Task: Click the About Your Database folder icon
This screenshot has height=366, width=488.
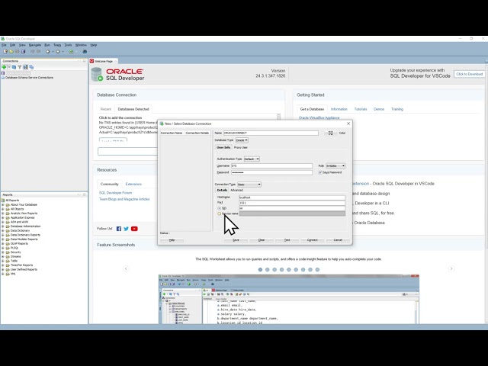Action: pyautogui.click(x=8, y=205)
